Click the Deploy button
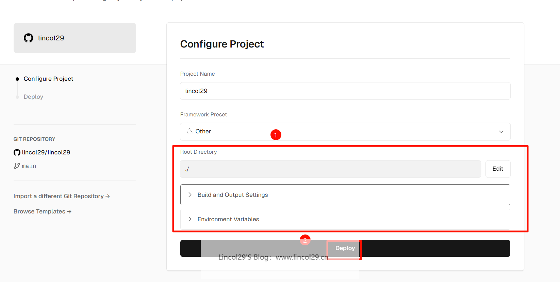Image resolution: width=560 pixels, height=282 pixels. tap(345, 248)
